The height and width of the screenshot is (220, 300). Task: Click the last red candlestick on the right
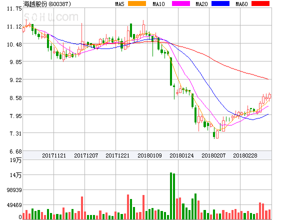point(270,96)
